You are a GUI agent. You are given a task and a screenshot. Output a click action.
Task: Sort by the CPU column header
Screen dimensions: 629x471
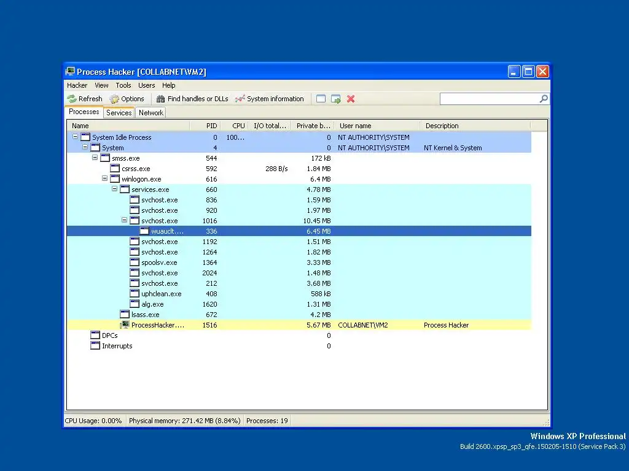click(234, 126)
